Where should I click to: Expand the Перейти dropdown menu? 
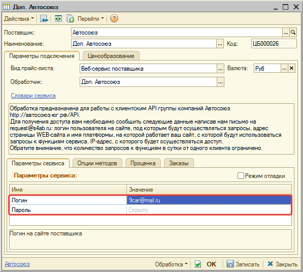pyautogui.click(x=91, y=19)
